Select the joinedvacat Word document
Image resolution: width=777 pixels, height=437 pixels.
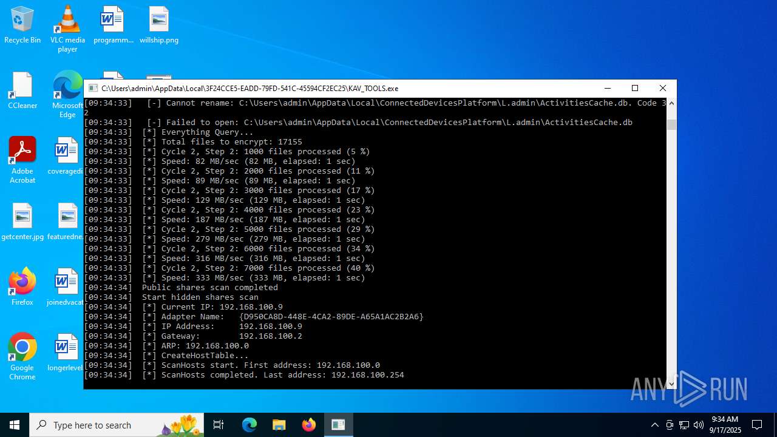click(66, 286)
